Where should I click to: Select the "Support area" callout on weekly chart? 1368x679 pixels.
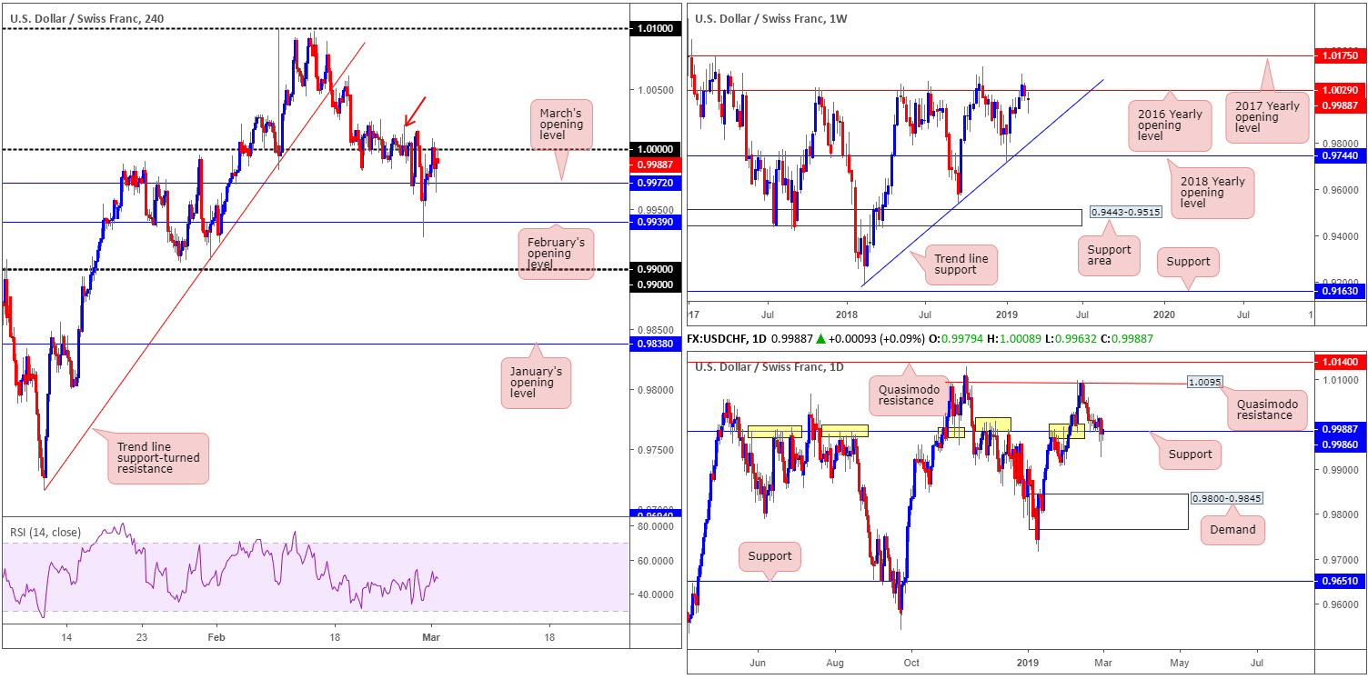tap(1109, 256)
